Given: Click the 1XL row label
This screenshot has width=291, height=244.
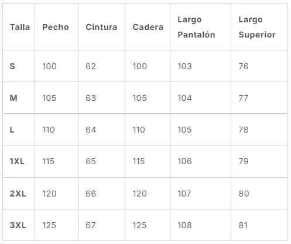Looking at the screenshot, I should (17, 161).
